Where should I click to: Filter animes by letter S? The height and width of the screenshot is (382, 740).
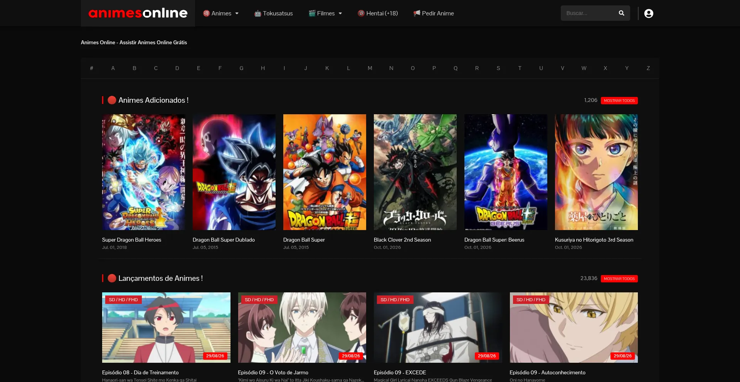pyautogui.click(x=498, y=68)
